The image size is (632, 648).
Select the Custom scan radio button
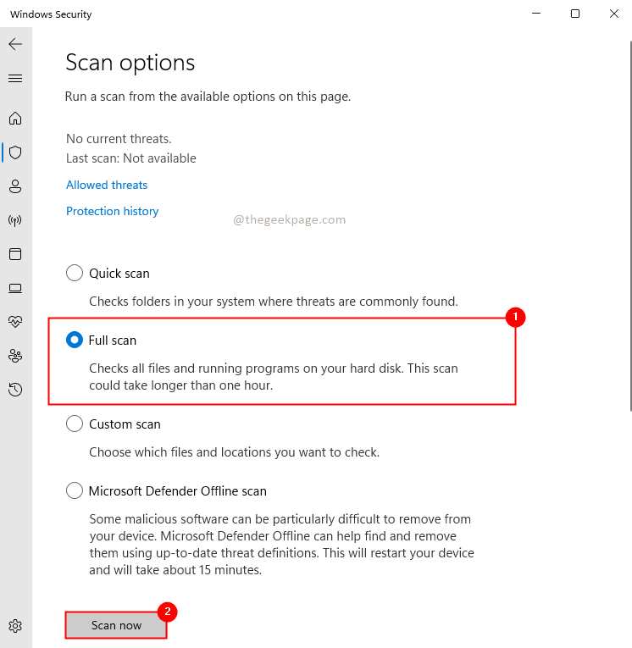[x=75, y=424]
